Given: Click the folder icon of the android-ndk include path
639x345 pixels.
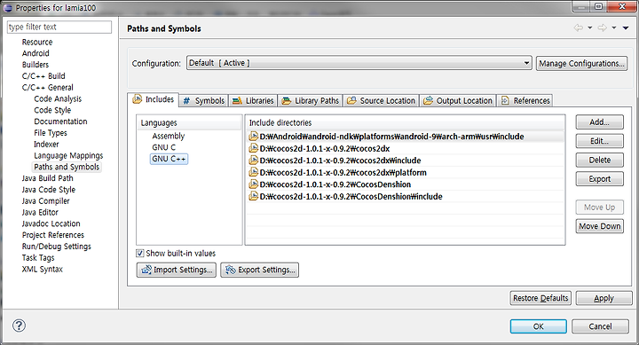Looking at the screenshot, I should tap(254, 136).
